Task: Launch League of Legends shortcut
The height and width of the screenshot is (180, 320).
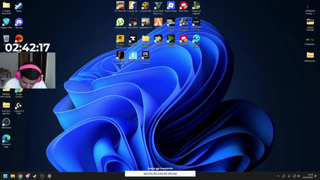Action: point(196,8)
